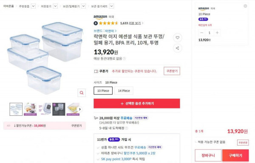Image resolution: width=255 pixels, height=163 pixels.
Task: Select the second product thumbnail image
Action: [x=30, y=109]
